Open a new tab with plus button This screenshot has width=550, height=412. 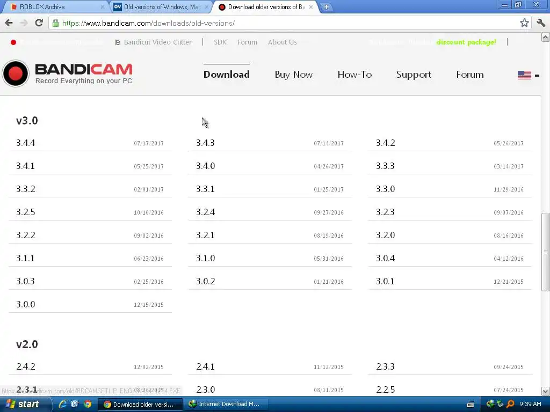pyautogui.click(x=326, y=7)
